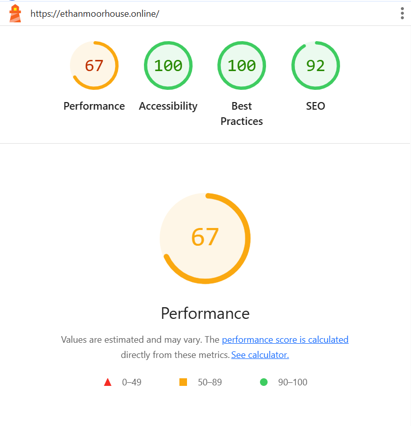Image resolution: width=411 pixels, height=426 pixels.
Task: Select the Performance label under the small gauge
Action: point(94,106)
